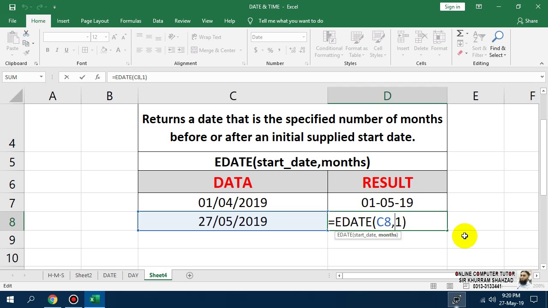Open Windows Start menu

coord(10,299)
